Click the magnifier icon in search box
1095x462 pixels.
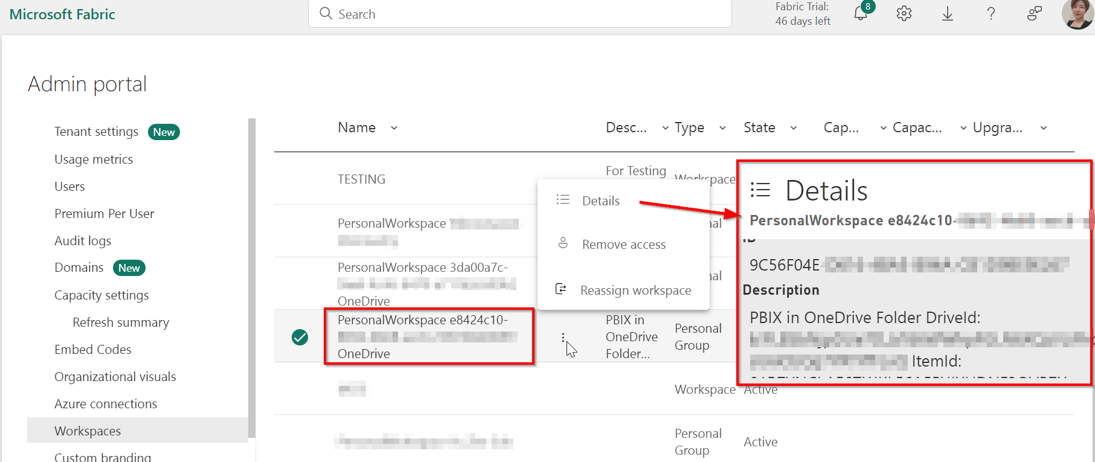click(x=326, y=14)
